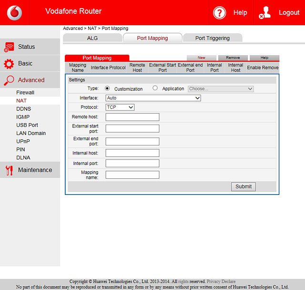Switch to the ALG tab
The height and width of the screenshot is (290, 305).
92,38
